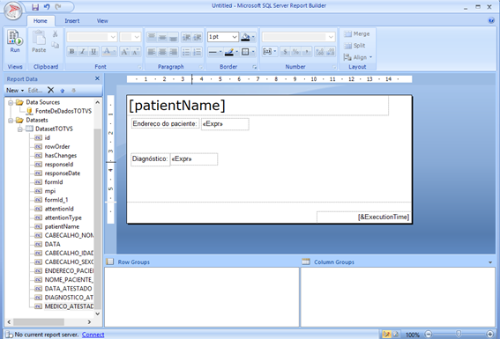Choose the border pen color
Viewport: 500px width, 339px height.
tap(229, 52)
